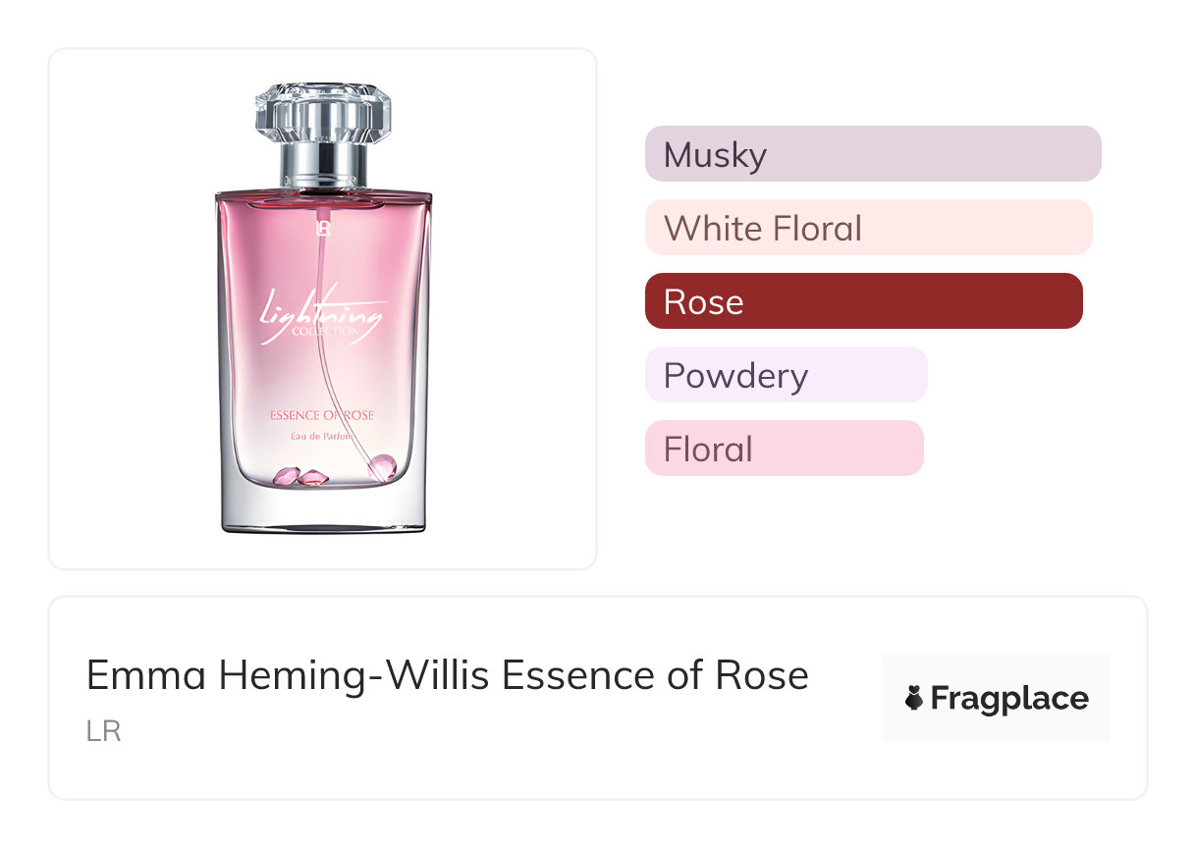Click the silver spray collar below the cap

pos(323,164)
